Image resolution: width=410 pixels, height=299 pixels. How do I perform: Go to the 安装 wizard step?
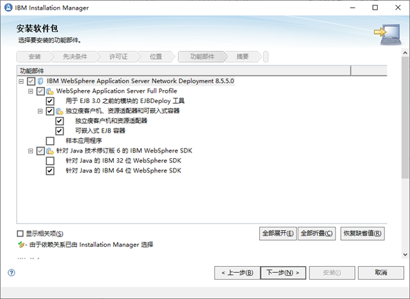(x=34, y=56)
